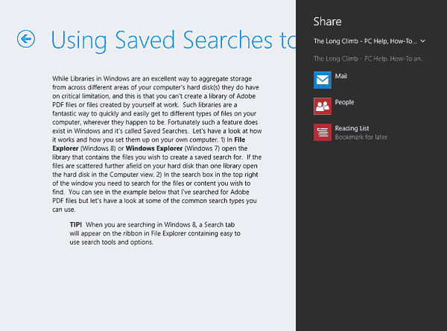
Task: Click the "Bookmark for later" subtitle
Action: [361, 137]
